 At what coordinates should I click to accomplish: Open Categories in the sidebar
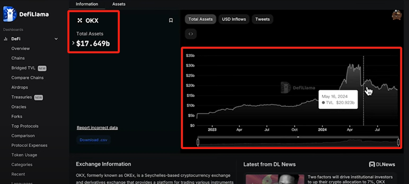(x=22, y=165)
